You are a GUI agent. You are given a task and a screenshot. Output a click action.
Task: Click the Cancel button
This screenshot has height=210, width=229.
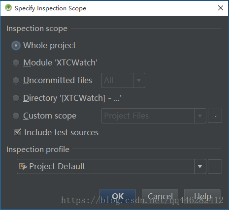pyautogui.click(x=160, y=196)
